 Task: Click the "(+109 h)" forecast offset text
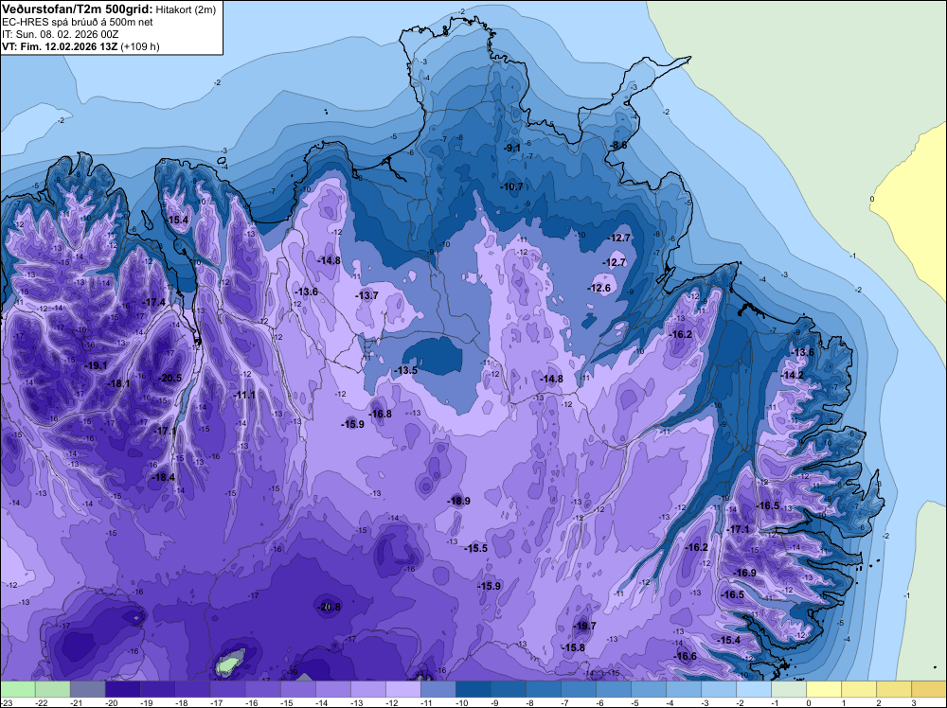click(x=140, y=46)
